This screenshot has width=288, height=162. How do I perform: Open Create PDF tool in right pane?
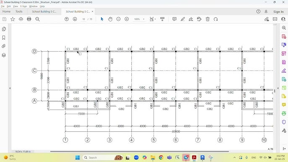pos(284,37)
